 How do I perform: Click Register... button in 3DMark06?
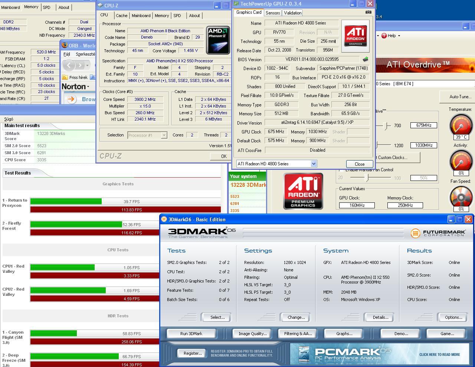point(193,353)
